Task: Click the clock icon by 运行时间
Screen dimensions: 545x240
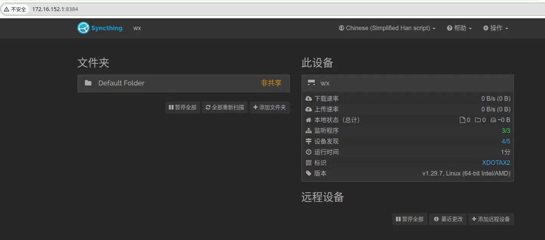Action: pyautogui.click(x=309, y=152)
